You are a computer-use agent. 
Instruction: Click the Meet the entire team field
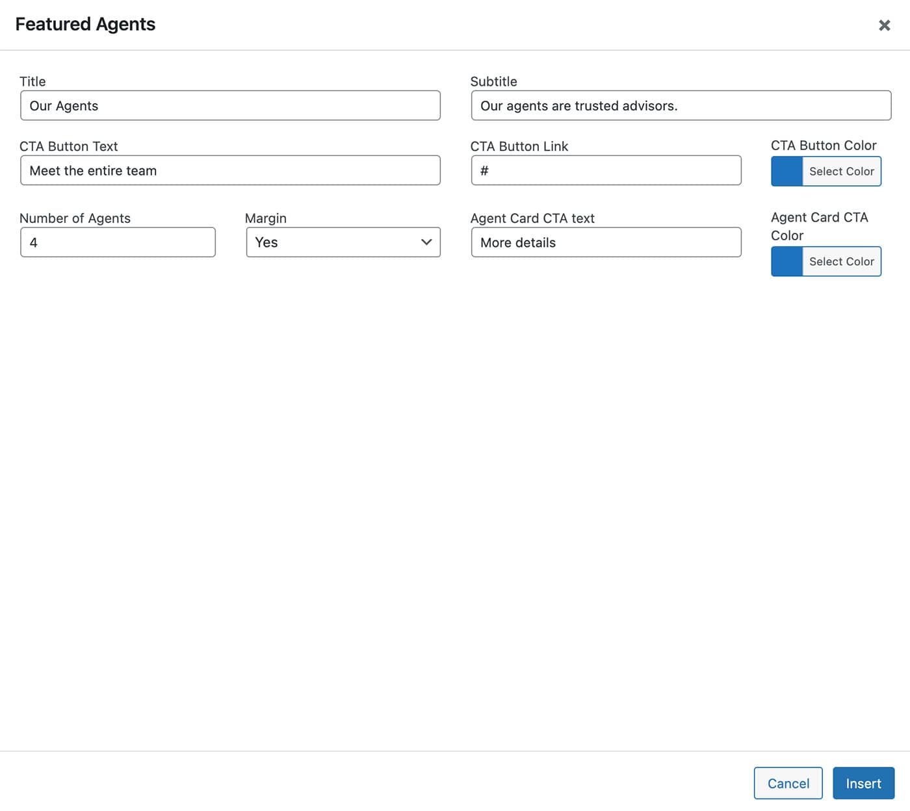pos(230,170)
